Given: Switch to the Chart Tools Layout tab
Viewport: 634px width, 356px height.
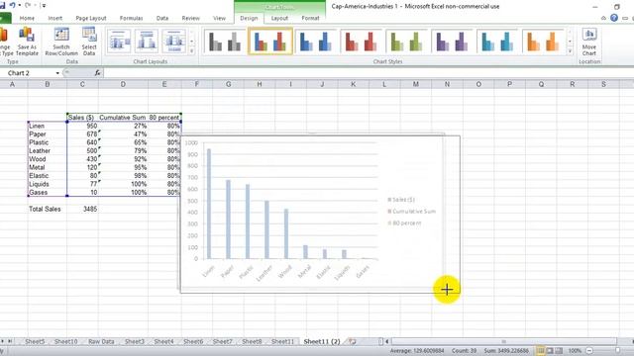Looking at the screenshot, I should point(279,18).
